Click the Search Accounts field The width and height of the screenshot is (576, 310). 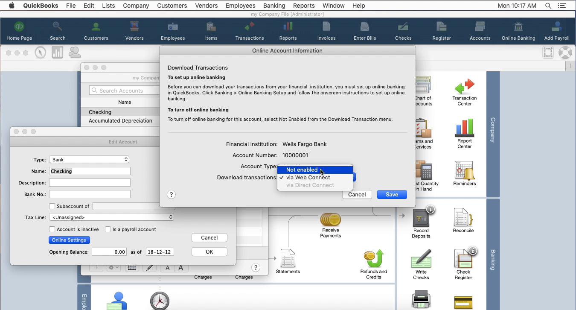(x=124, y=91)
